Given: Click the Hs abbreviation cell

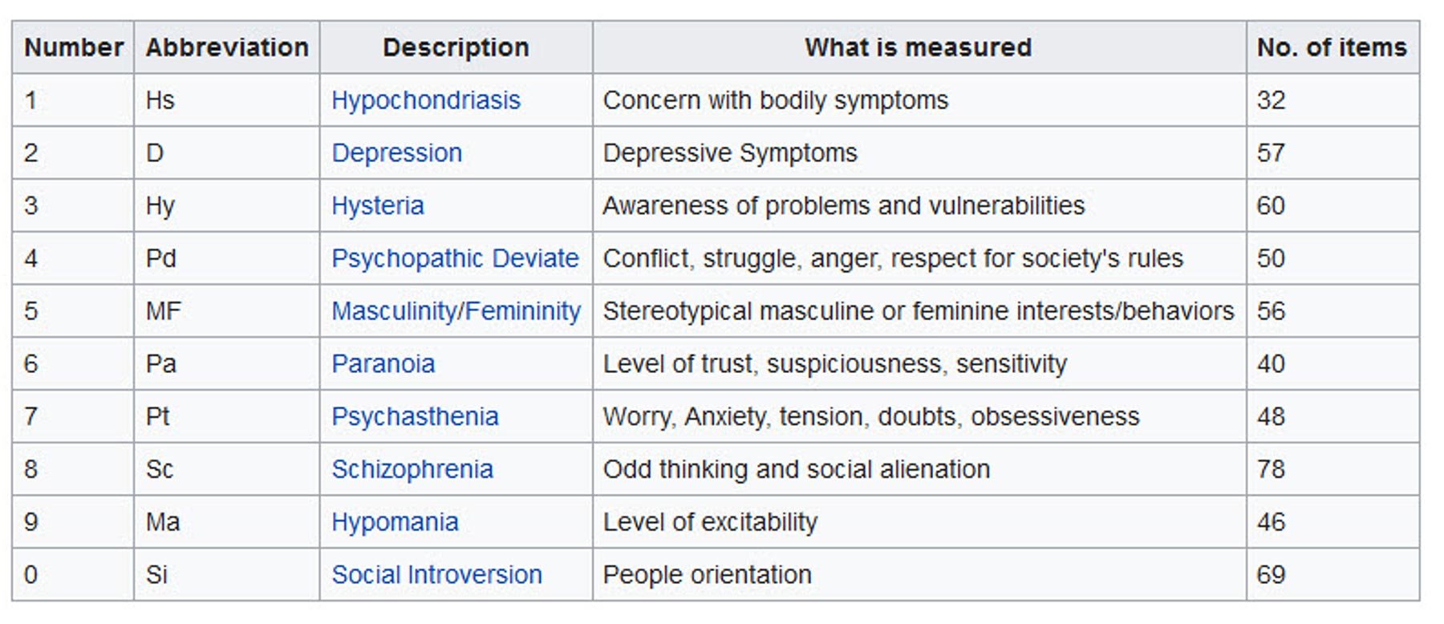Looking at the screenshot, I should tap(160, 100).
